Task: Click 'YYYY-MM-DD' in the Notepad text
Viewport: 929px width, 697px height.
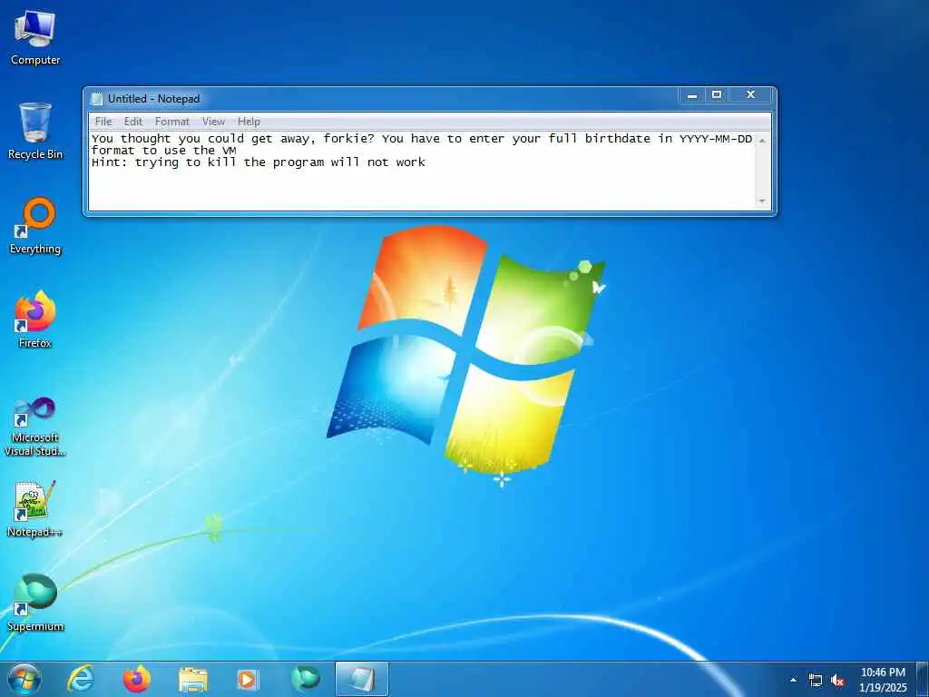Action: click(x=716, y=139)
